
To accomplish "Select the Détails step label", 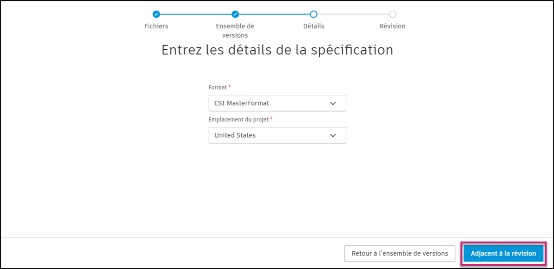I will point(313,26).
